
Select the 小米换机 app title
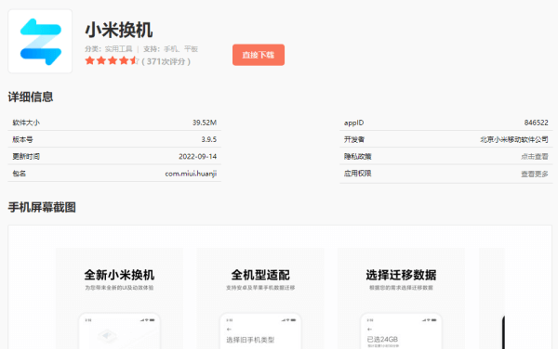(119, 30)
